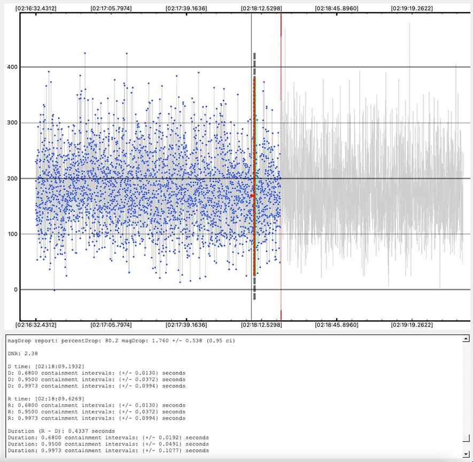This screenshot has width=473, height=462.
Task: Click upper axis label [02:17:05.7974]
Action: point(111,9)
